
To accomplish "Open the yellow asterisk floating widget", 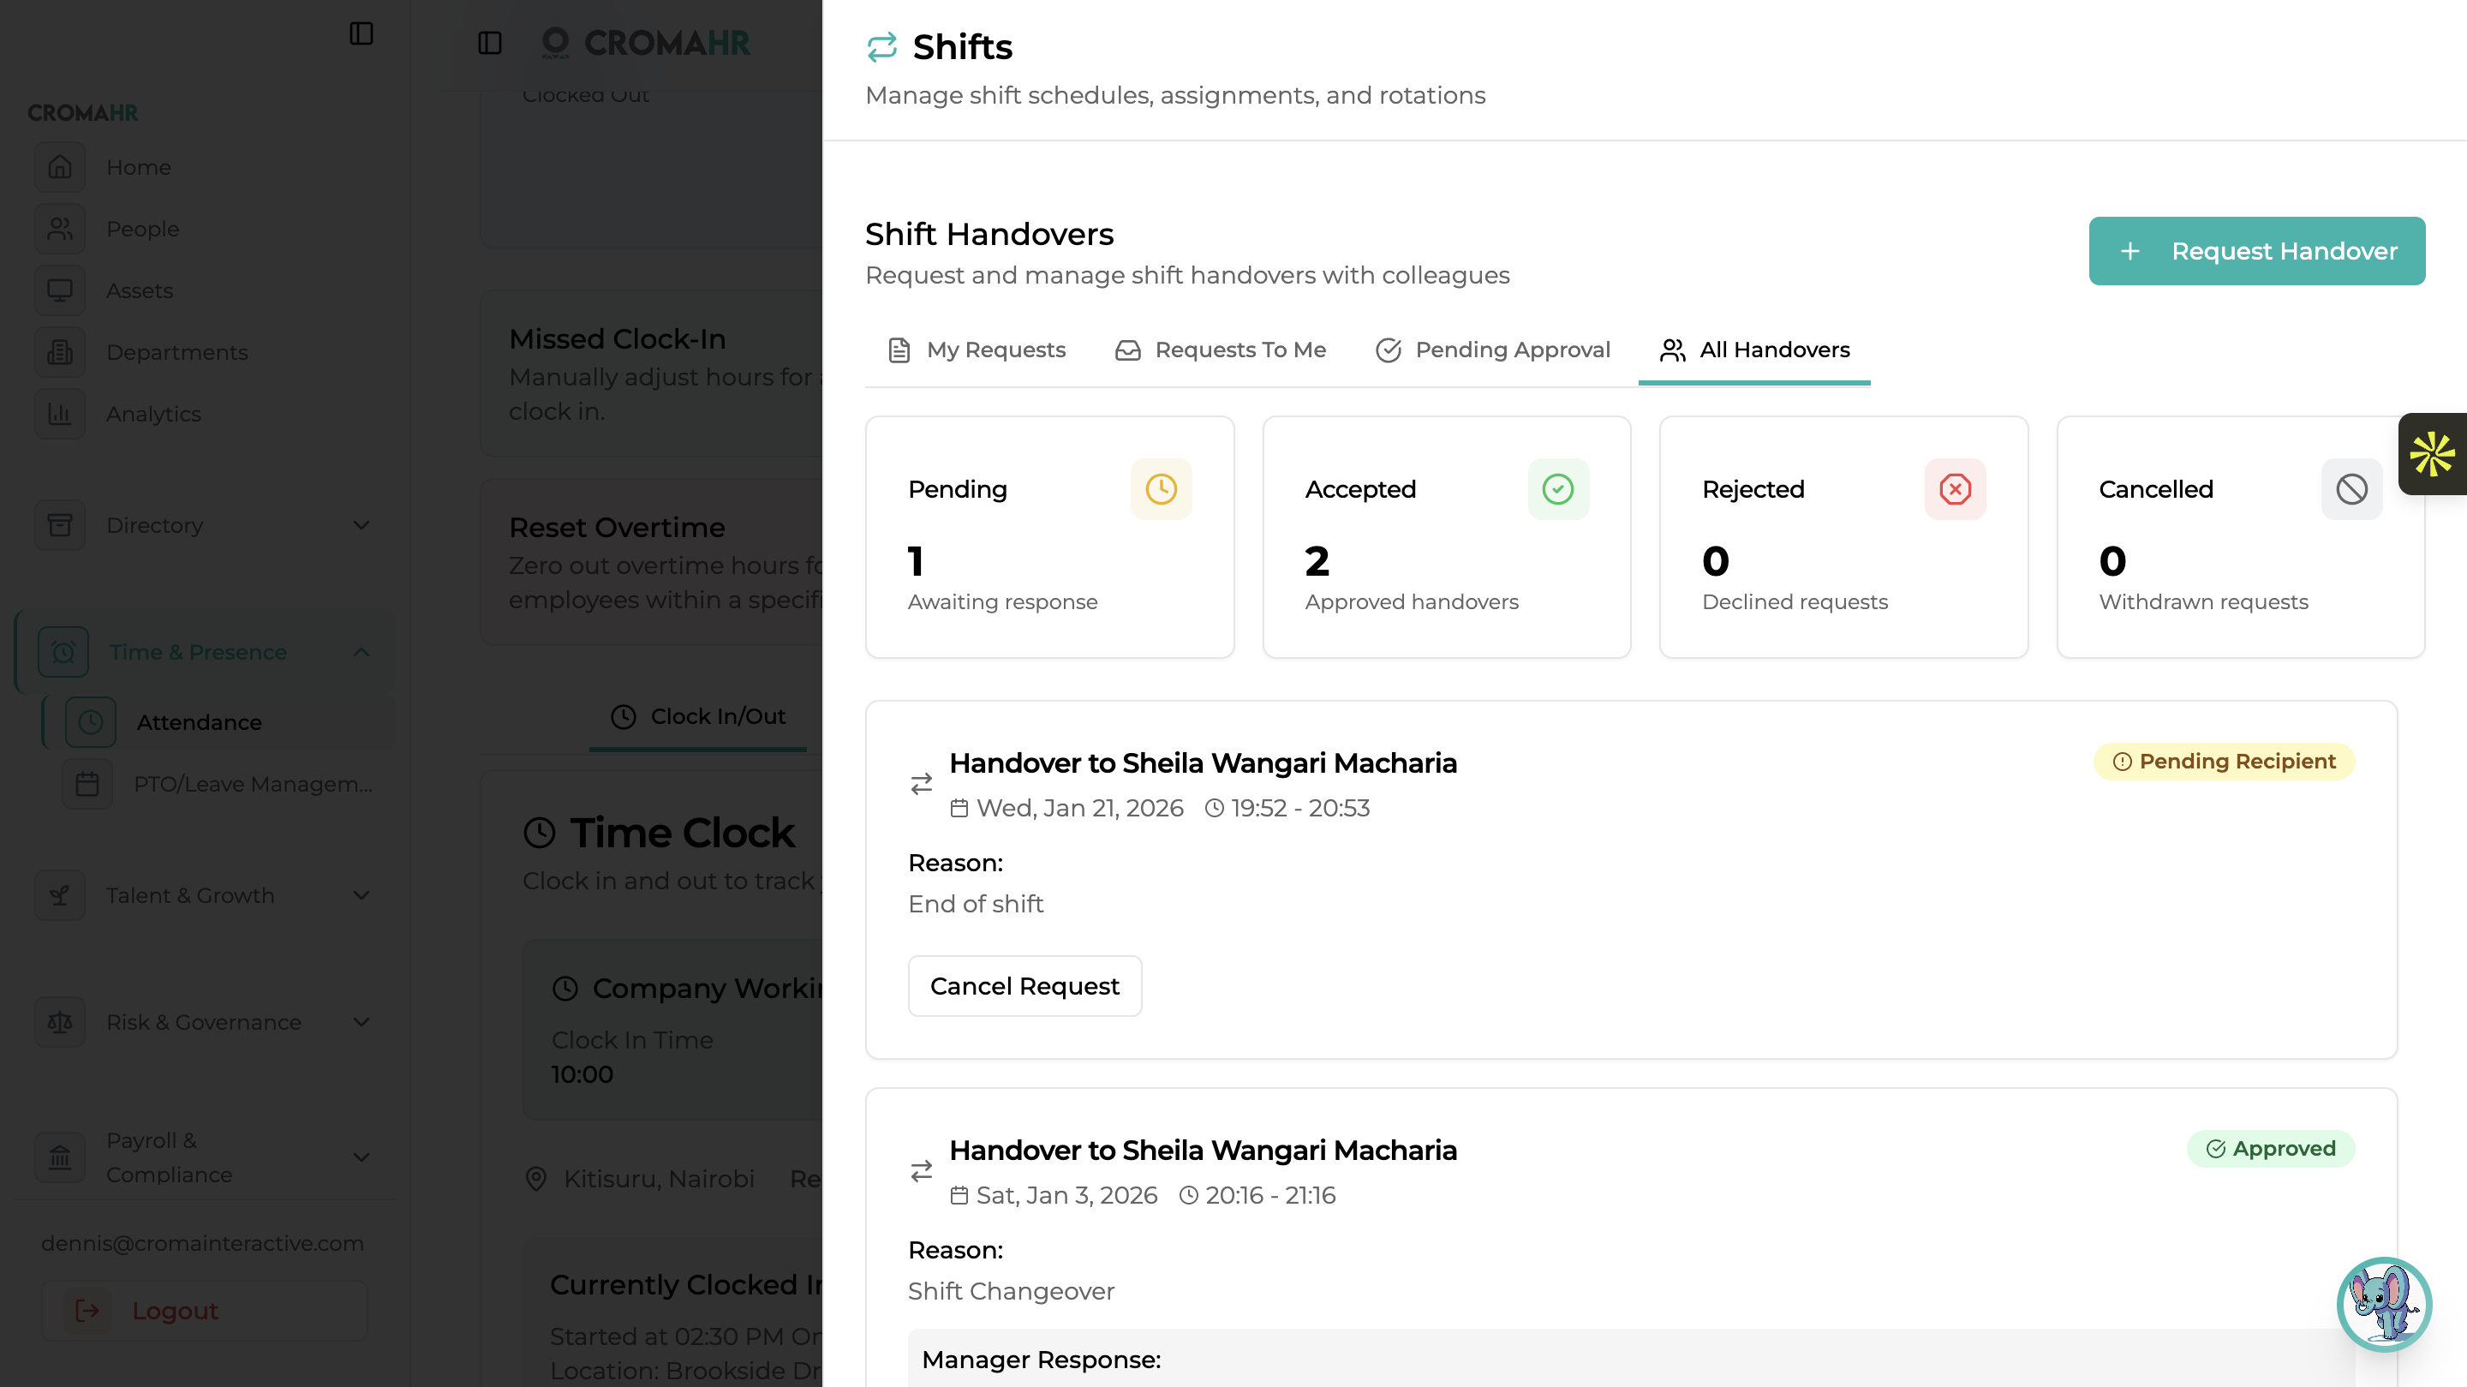I will 2433,454.
